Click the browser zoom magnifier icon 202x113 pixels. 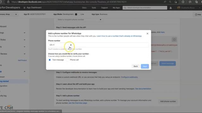click(x=170, y=2)
